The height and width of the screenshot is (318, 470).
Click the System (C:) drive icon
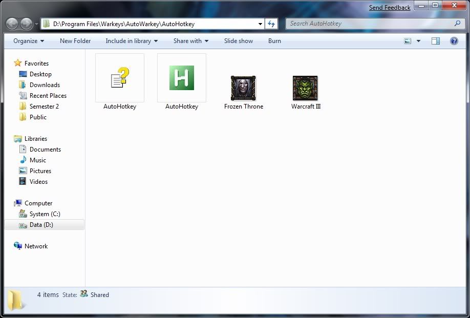click(x=23, y=214)
